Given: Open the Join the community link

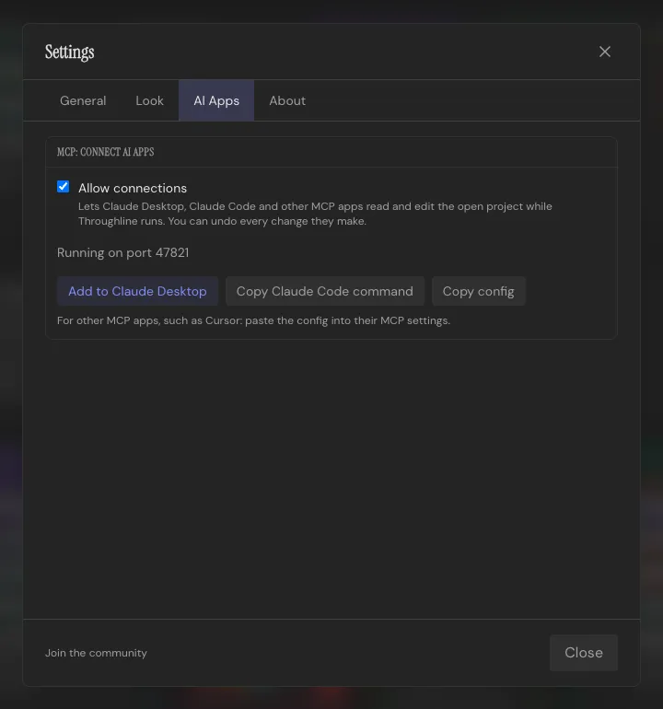Looking at the screenshot, I should tap(97, 653).
